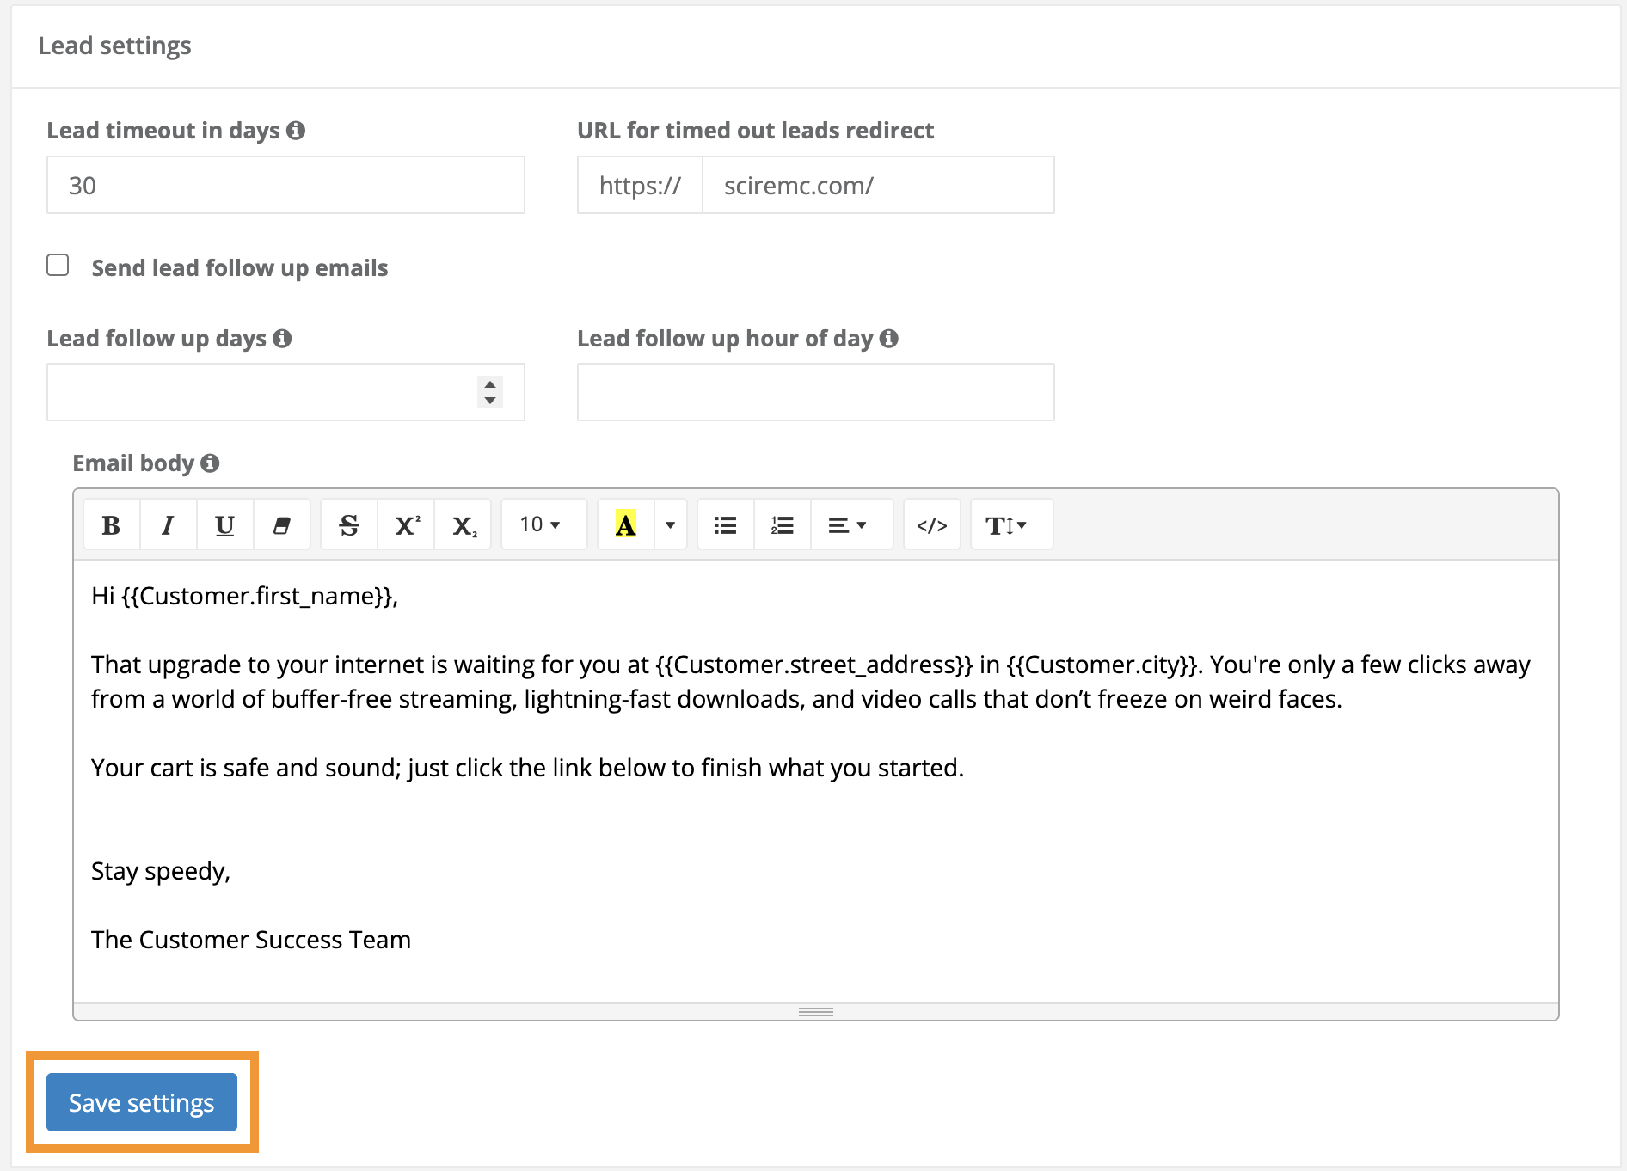
Task: Increment Lead follow up days with the up arrow
Action: click(x=488, y=385)
